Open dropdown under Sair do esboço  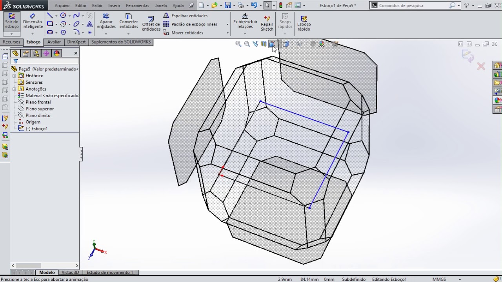point(12,34)
